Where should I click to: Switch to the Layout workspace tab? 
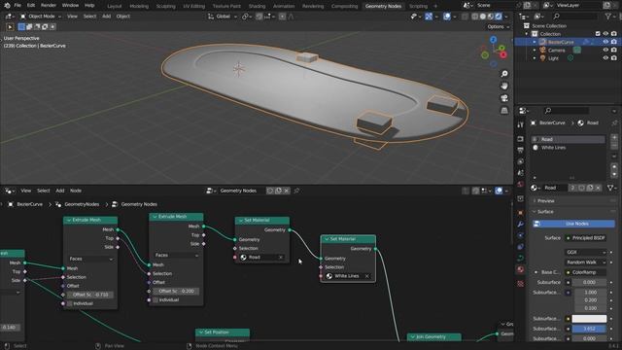tap(115, 6)
